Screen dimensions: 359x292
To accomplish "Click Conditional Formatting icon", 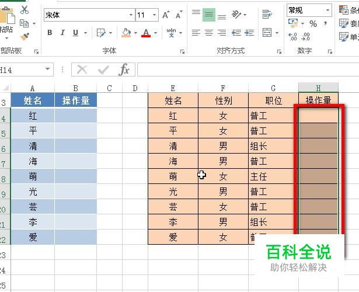I will [344, 10].
